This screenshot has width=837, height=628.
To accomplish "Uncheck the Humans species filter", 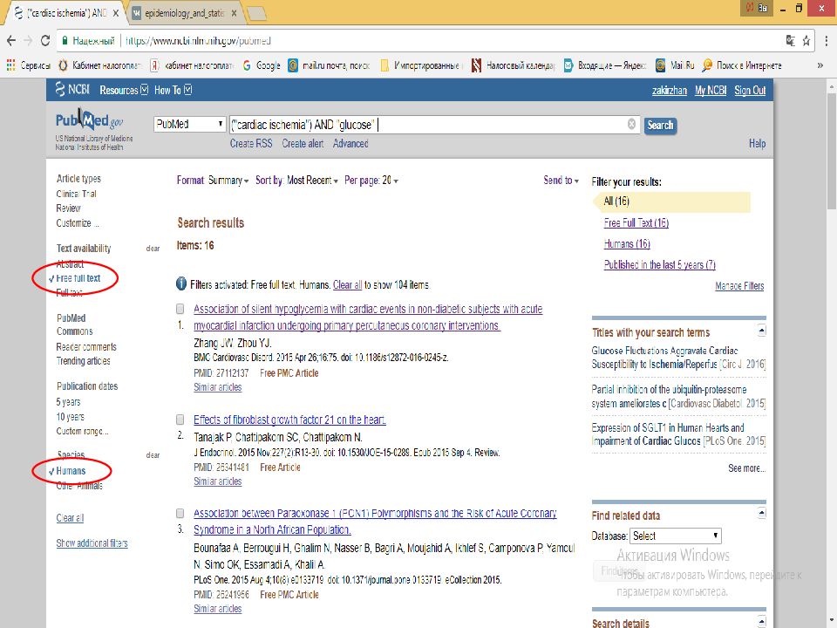I will click(71, 471).
